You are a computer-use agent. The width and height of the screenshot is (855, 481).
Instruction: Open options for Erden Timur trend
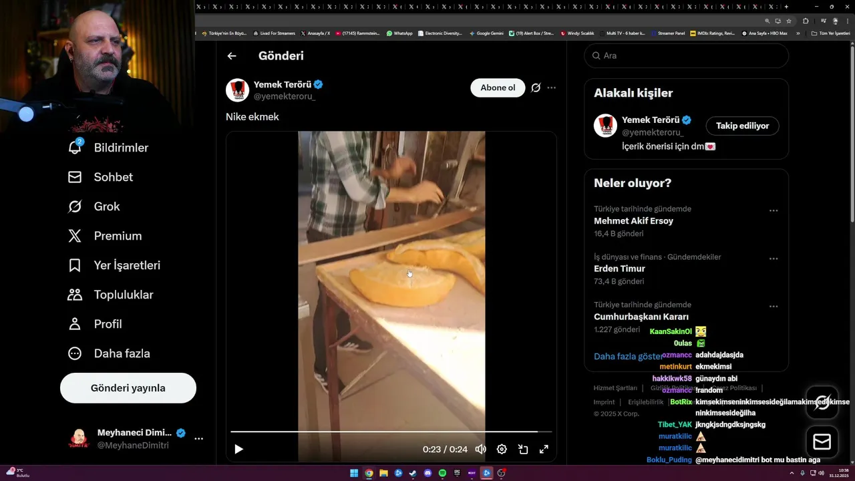tap(774, 259)
